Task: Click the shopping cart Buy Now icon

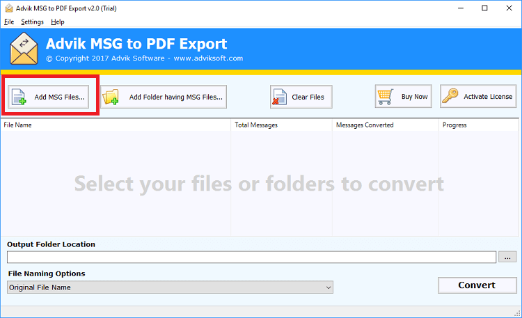Action: (x=386, y=97)
